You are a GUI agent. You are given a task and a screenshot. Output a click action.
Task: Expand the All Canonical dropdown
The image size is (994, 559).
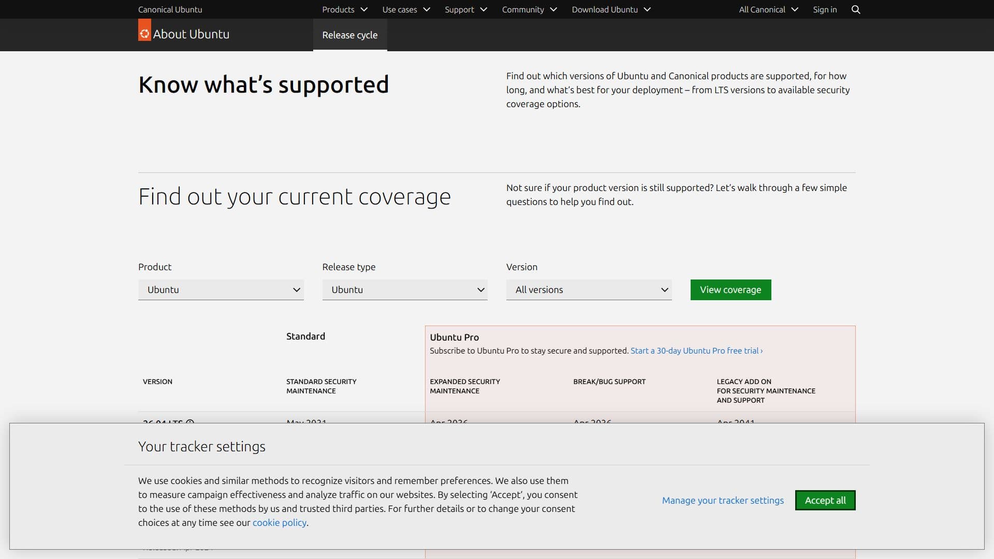click(x=769, y=9)
